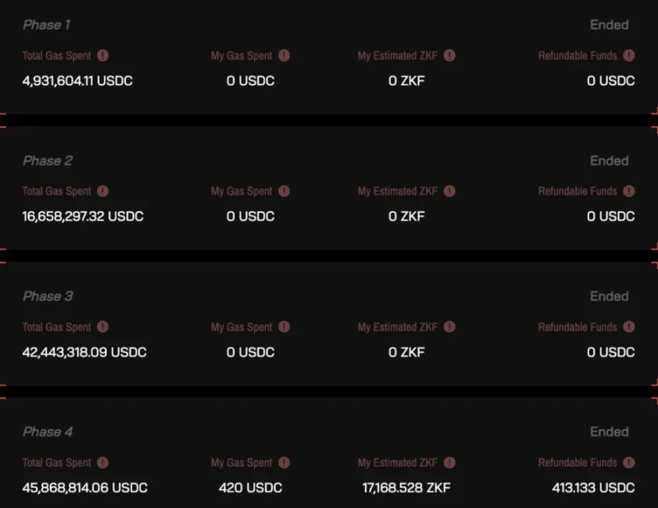The height and width of the screenshot is (508, 658).
Task: Click the Phase 3 Refundable Funds info icon
Action: point(628,327)
